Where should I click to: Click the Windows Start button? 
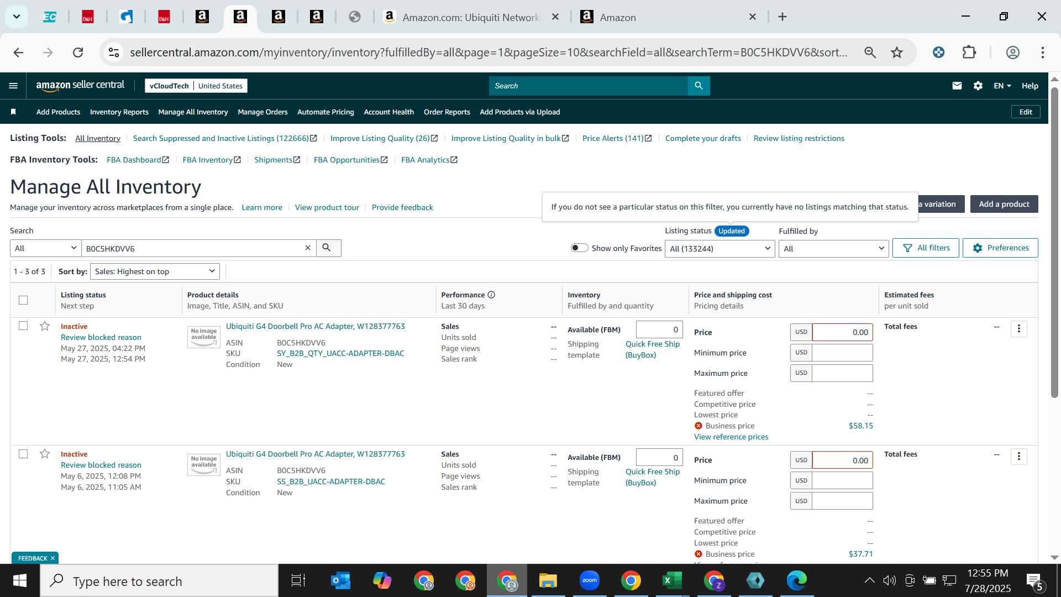[19, 581]
